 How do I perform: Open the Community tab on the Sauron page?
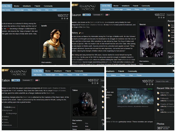tap(146, 6)
